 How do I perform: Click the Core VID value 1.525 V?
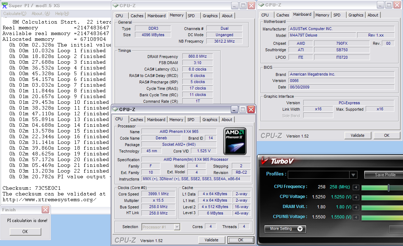click(x=204, y=151)
